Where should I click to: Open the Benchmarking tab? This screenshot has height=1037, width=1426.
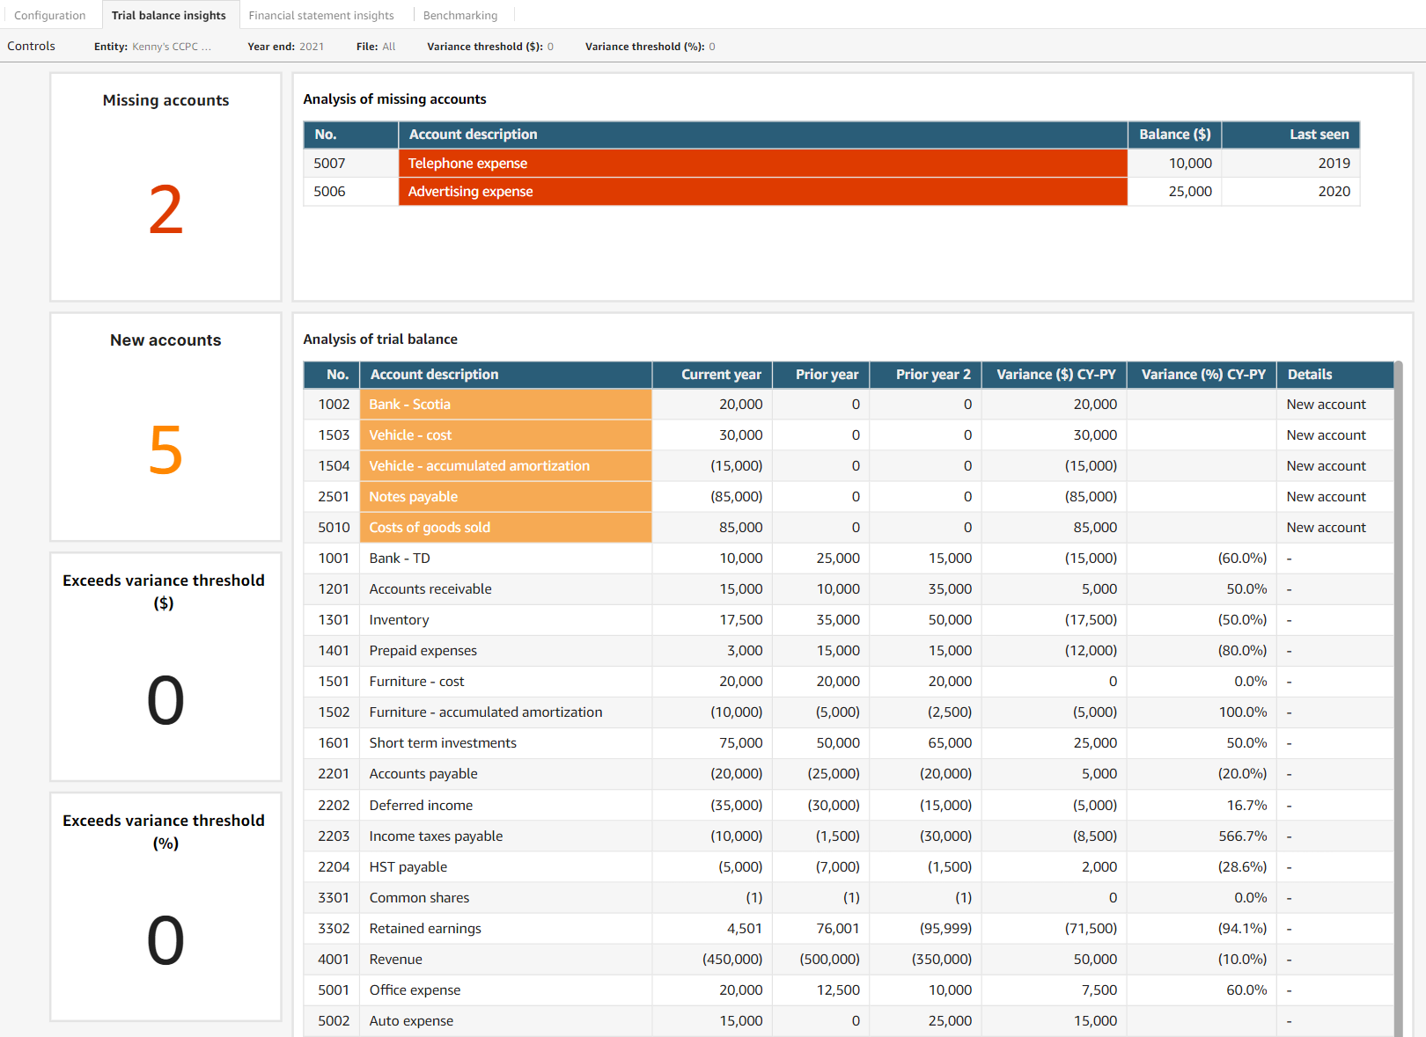pyautogui.click(x=459, y=15)
